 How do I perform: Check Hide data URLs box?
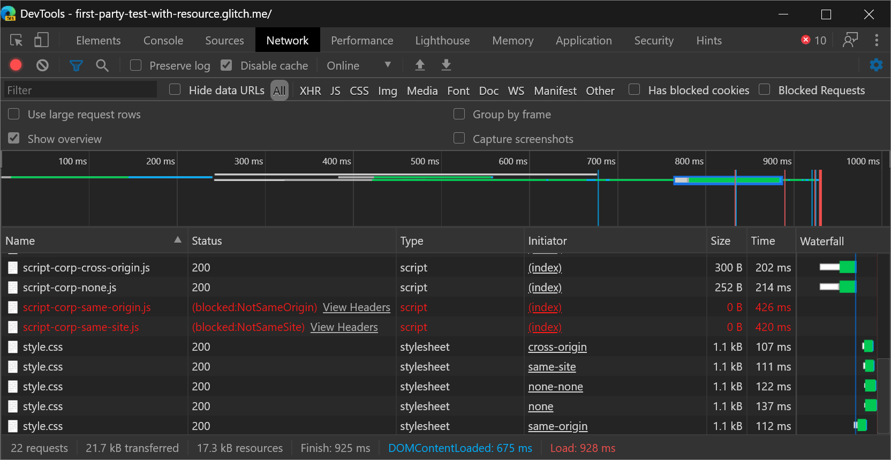tap(175, 90)
